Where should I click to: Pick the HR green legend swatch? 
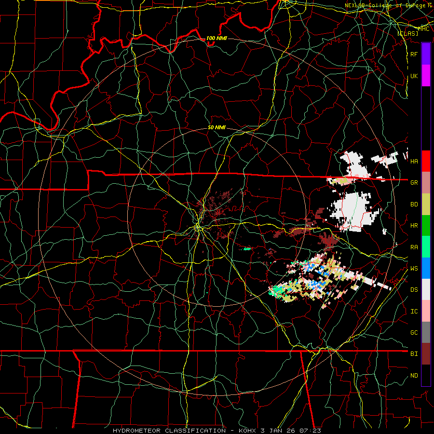[426, 226]
